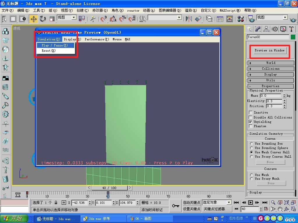Open the key filter selection dropdown
The image size is (298, 223).
pyautogui.click(x=229, y=202)
